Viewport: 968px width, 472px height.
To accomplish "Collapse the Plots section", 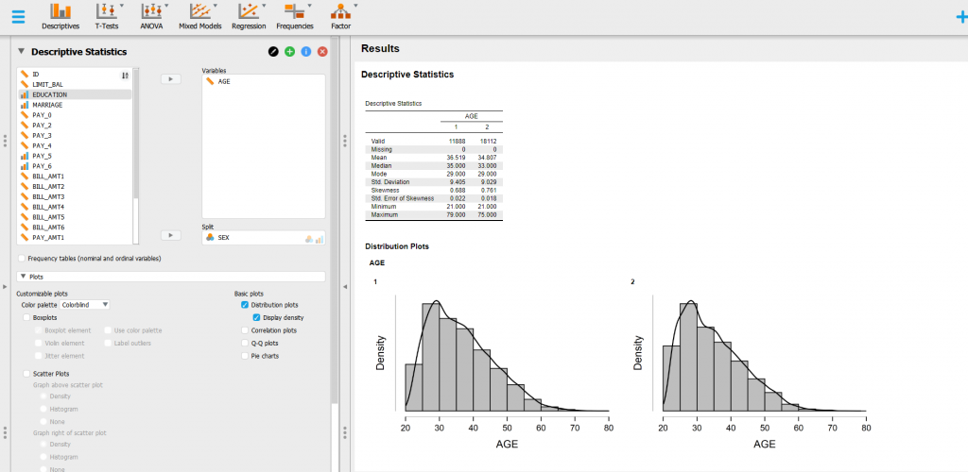I will [x=23, y=277].
